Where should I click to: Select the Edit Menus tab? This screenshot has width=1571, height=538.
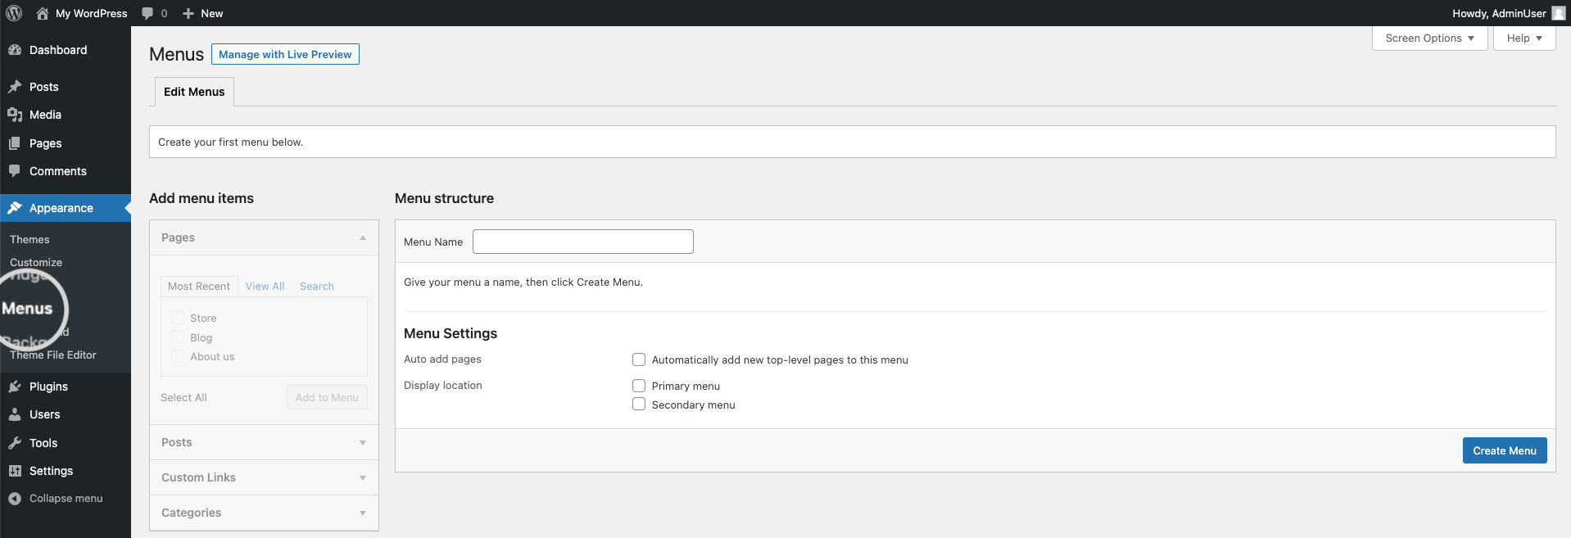[x=194, y=92]
